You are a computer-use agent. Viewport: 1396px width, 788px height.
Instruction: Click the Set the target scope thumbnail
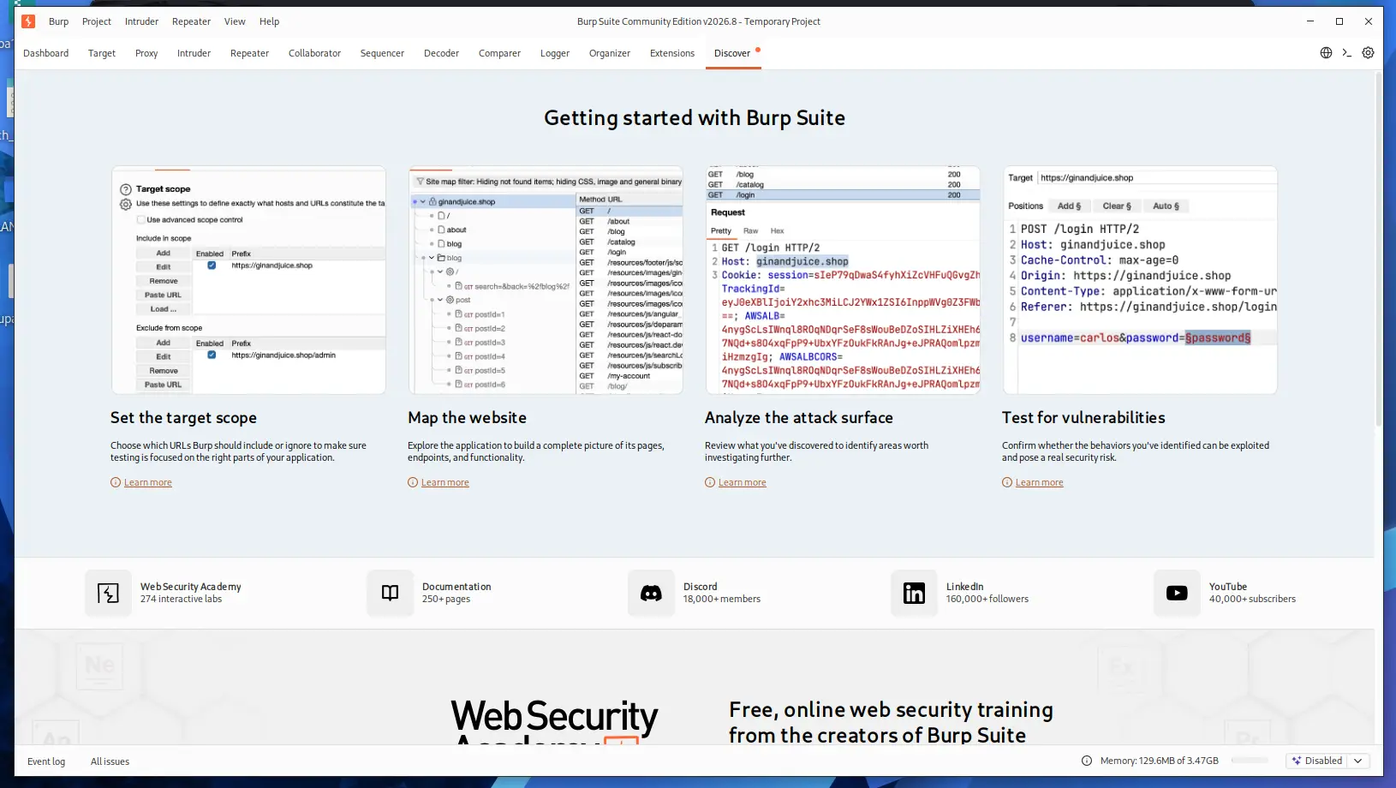248,280
